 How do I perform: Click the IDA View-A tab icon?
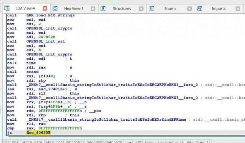[x=7, y=9]
